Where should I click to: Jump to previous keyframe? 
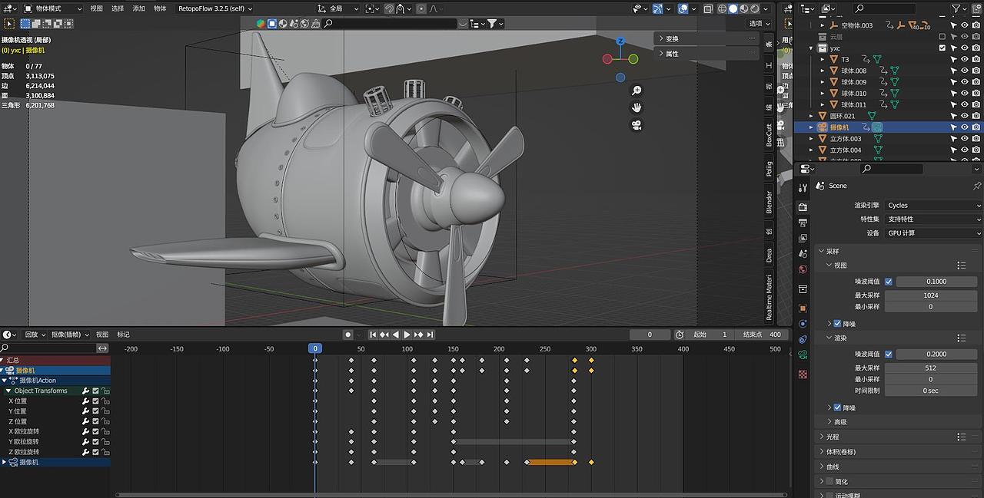384,335
